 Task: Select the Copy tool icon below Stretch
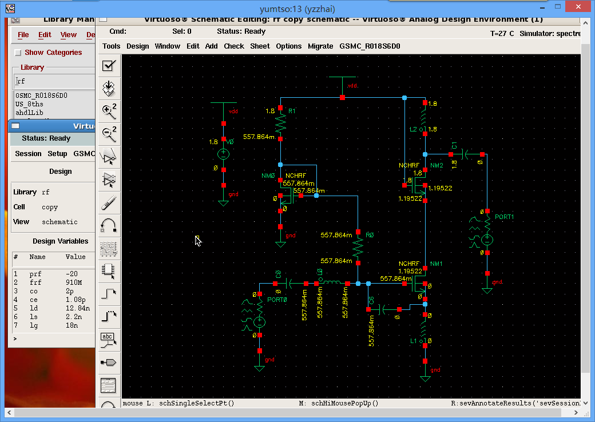pyautogui.click(x=109, y=180)
